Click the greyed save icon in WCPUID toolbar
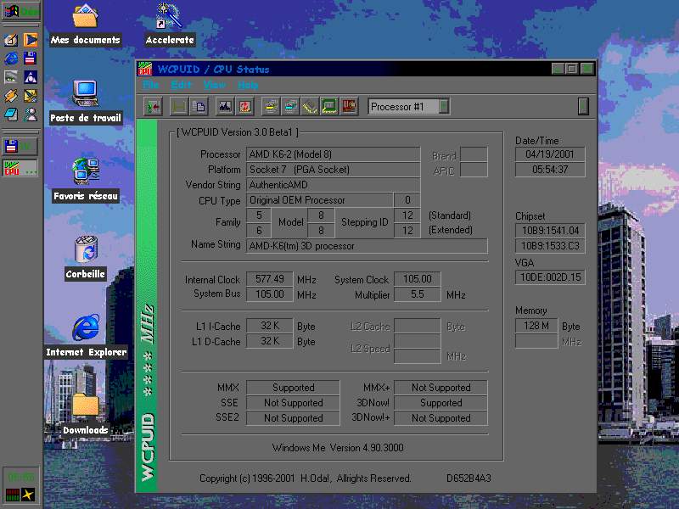The height and width of the screenshot is (509, 679). 179,107
